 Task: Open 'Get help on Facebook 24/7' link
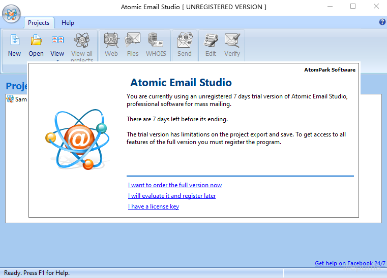pyautogui.click(x=350, y=263)
